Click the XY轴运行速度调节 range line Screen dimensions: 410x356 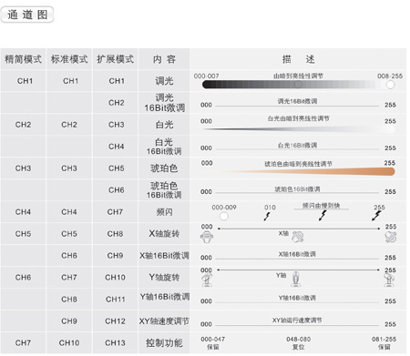pos(297,325)
